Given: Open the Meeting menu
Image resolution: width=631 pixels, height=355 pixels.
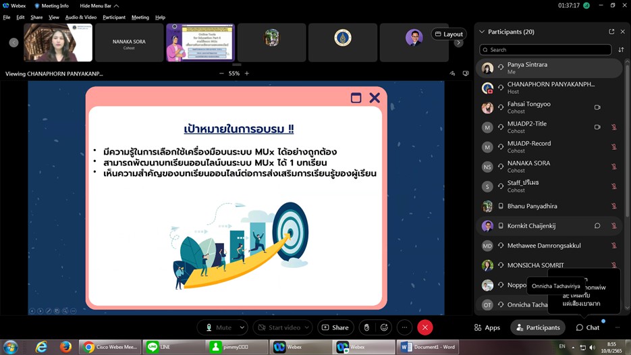Looking at the screenshot, I should click(x=140, y=18).
